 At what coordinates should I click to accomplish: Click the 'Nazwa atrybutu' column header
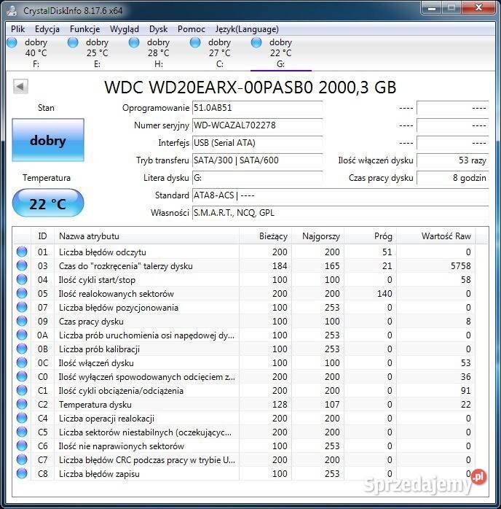147,236
